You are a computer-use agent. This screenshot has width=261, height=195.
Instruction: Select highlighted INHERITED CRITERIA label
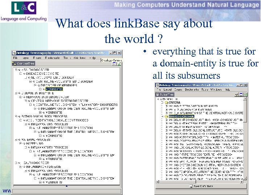(182, 116)
